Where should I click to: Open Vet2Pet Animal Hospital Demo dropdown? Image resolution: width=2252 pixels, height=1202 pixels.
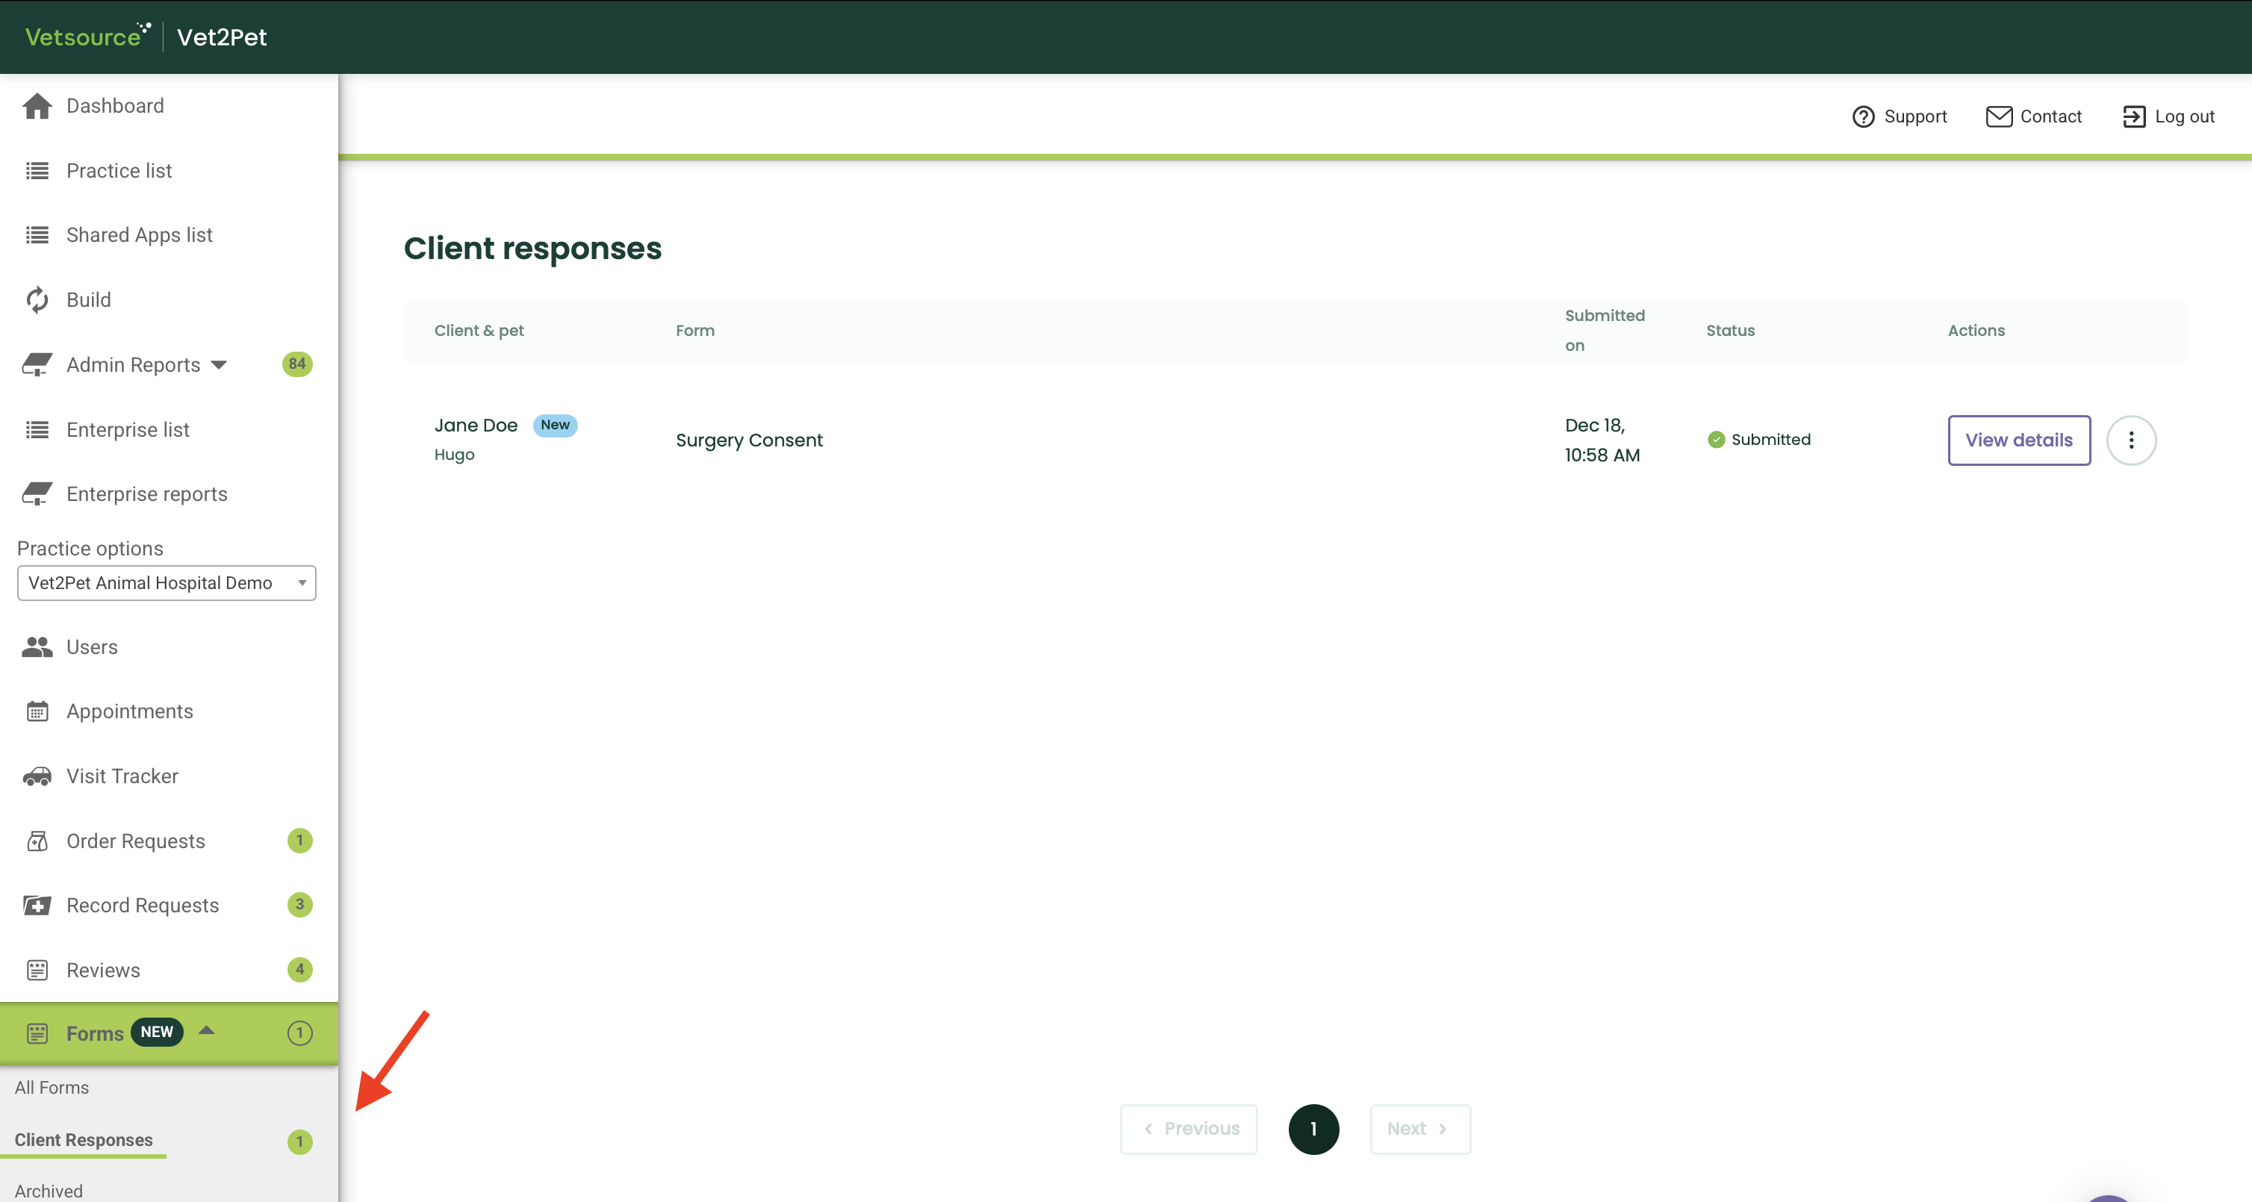click(166, 583)
